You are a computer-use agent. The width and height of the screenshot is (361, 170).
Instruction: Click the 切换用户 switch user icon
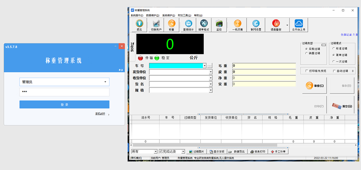[156, 25]
